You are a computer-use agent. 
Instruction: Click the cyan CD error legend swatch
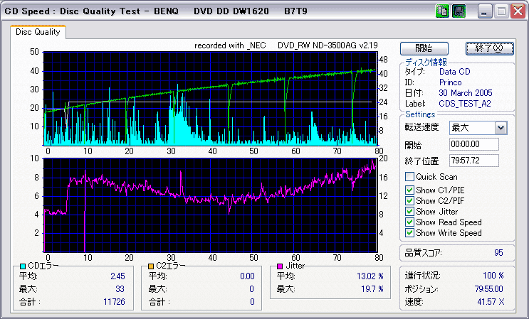click(x=23, y=266)
